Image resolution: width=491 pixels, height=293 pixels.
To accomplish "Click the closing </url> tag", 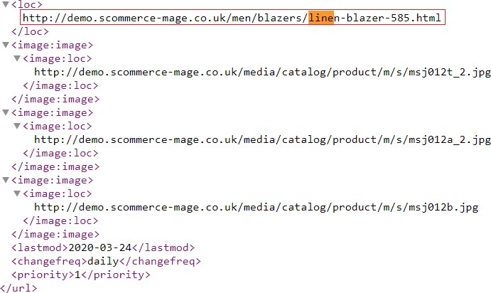I will (20, 288).
